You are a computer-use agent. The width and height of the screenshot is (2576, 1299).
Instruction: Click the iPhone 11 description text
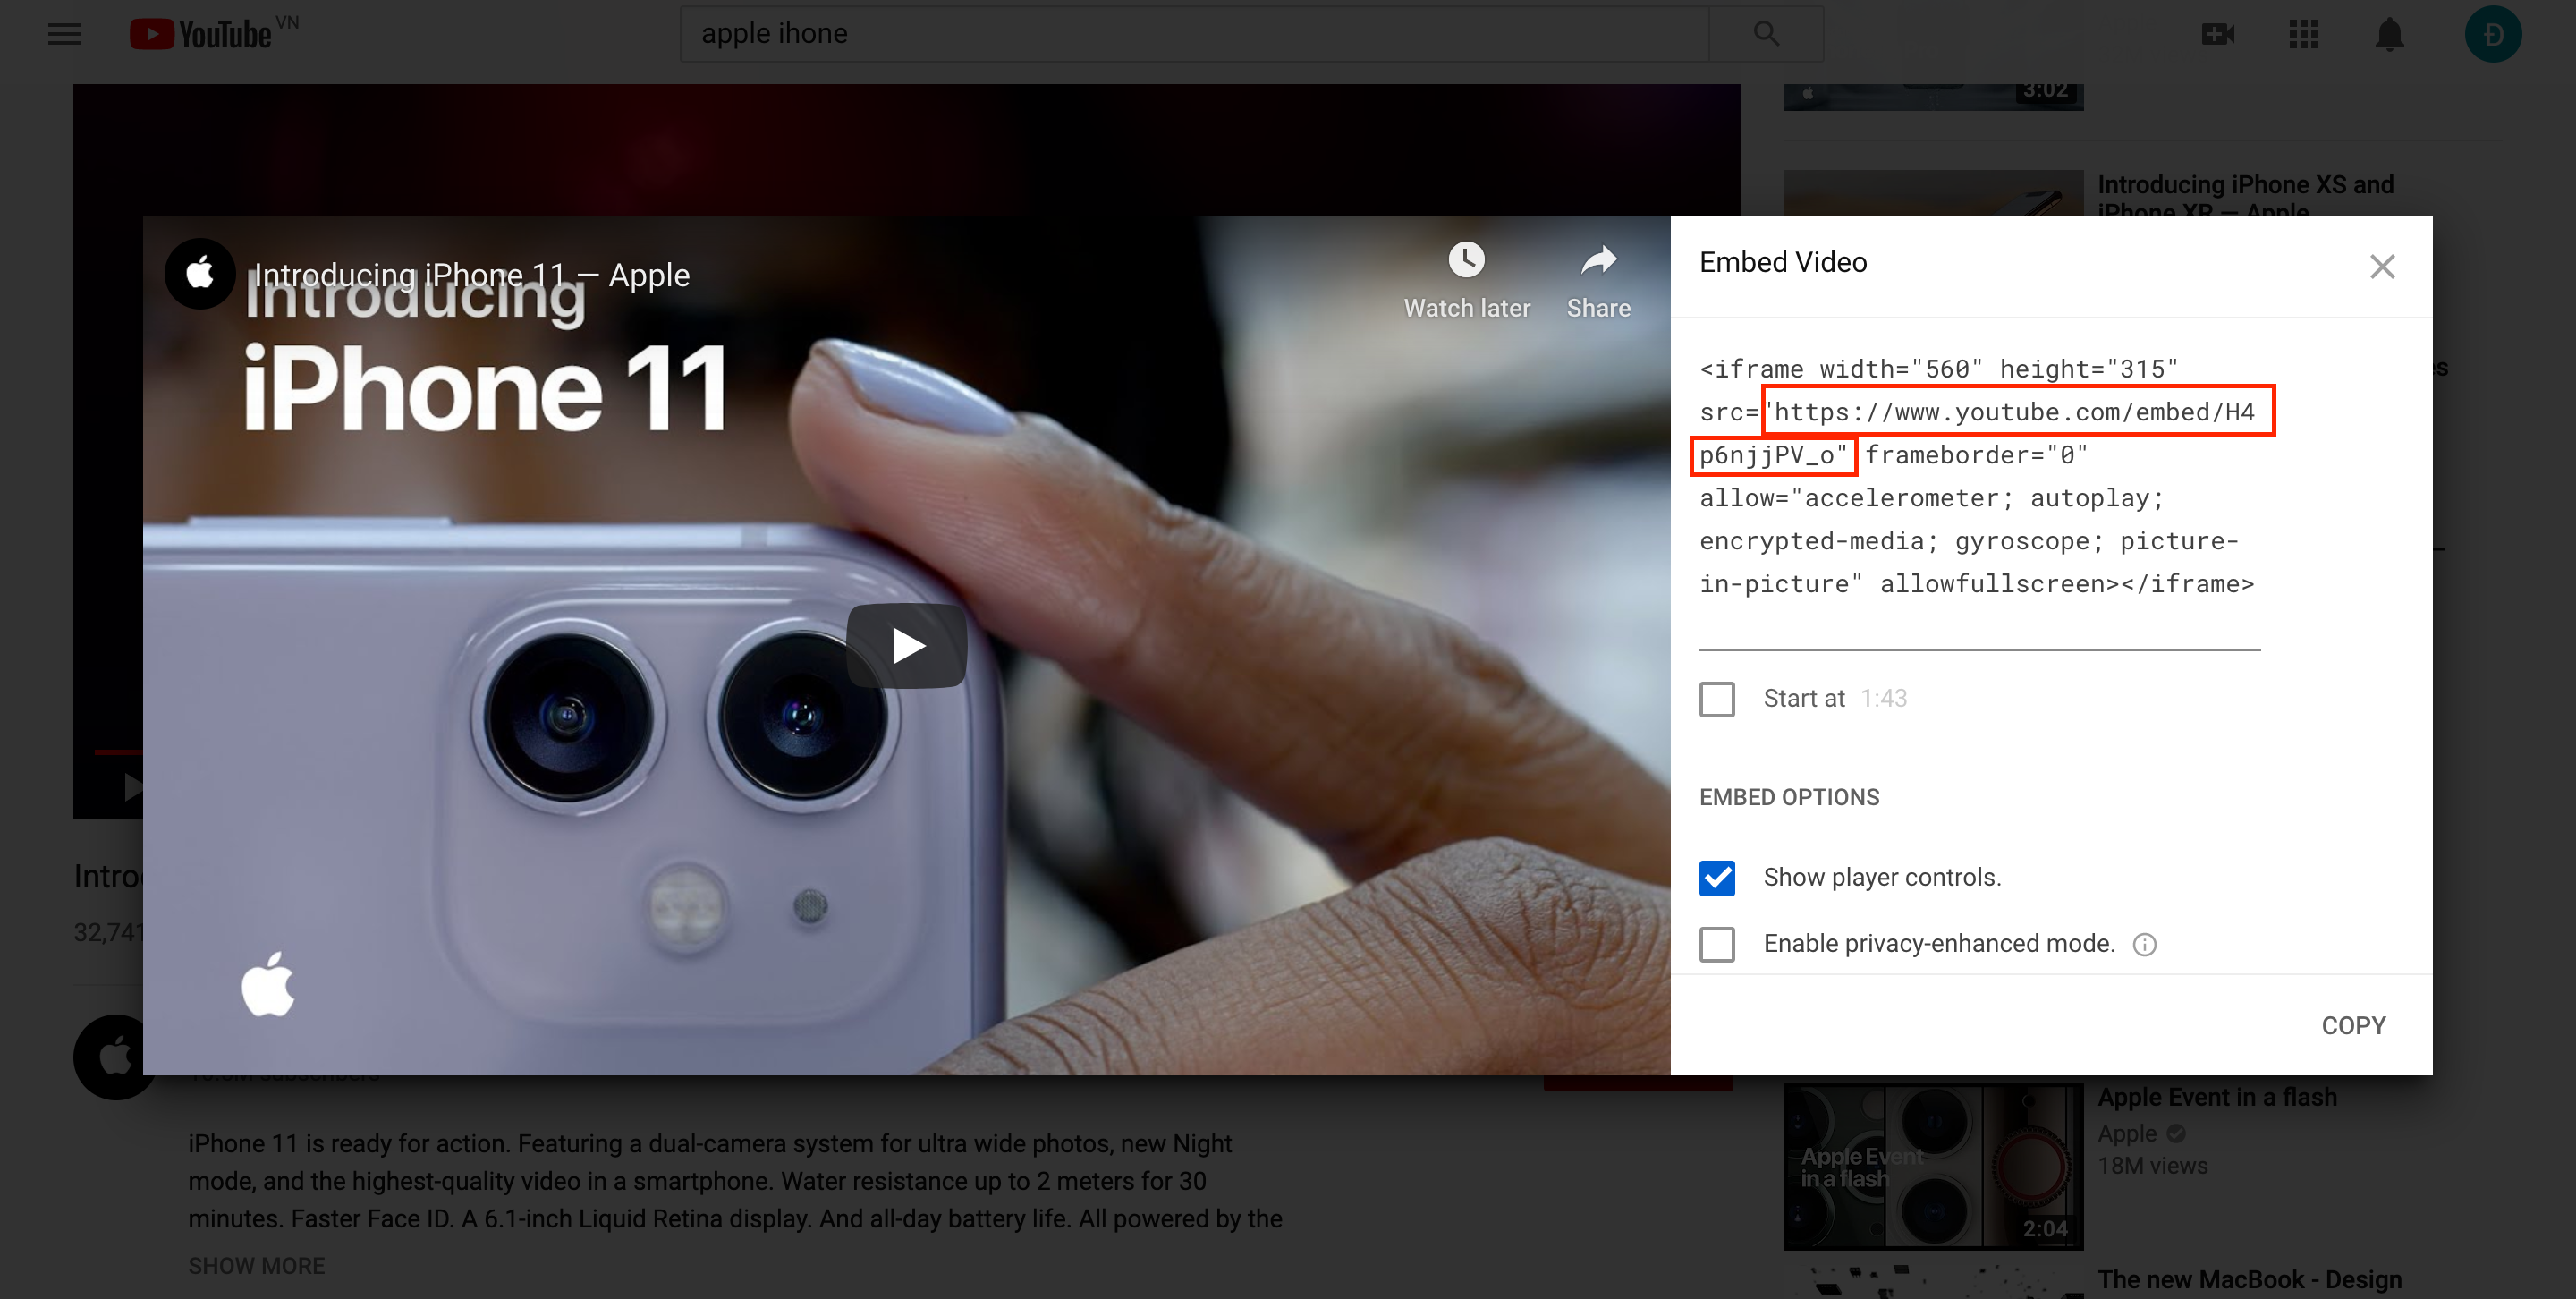(x=735, y=1181)
